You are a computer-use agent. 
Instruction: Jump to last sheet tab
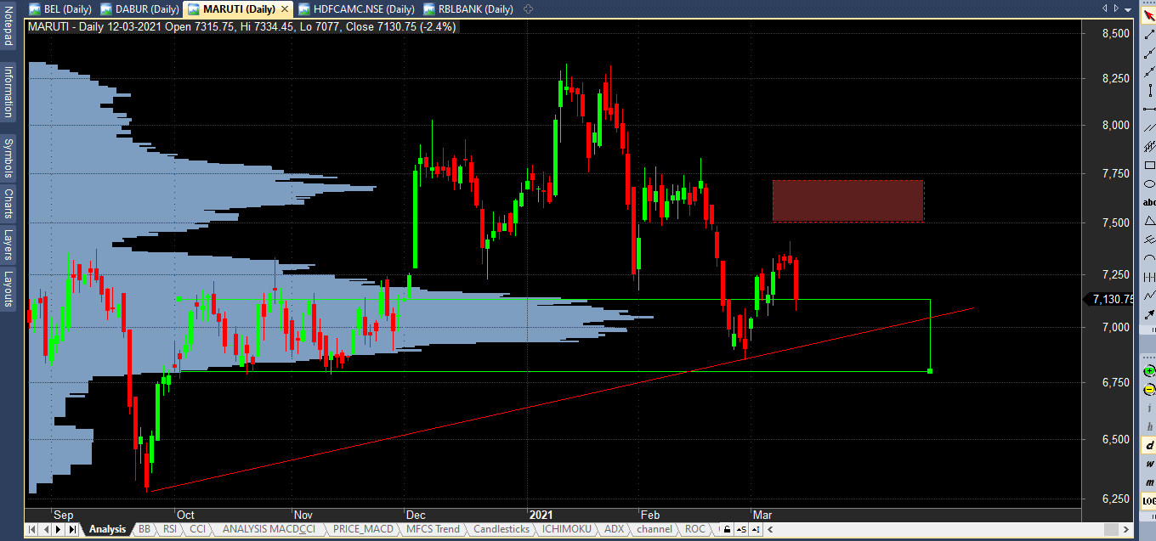pyautogui.click(x=73, y=529)
